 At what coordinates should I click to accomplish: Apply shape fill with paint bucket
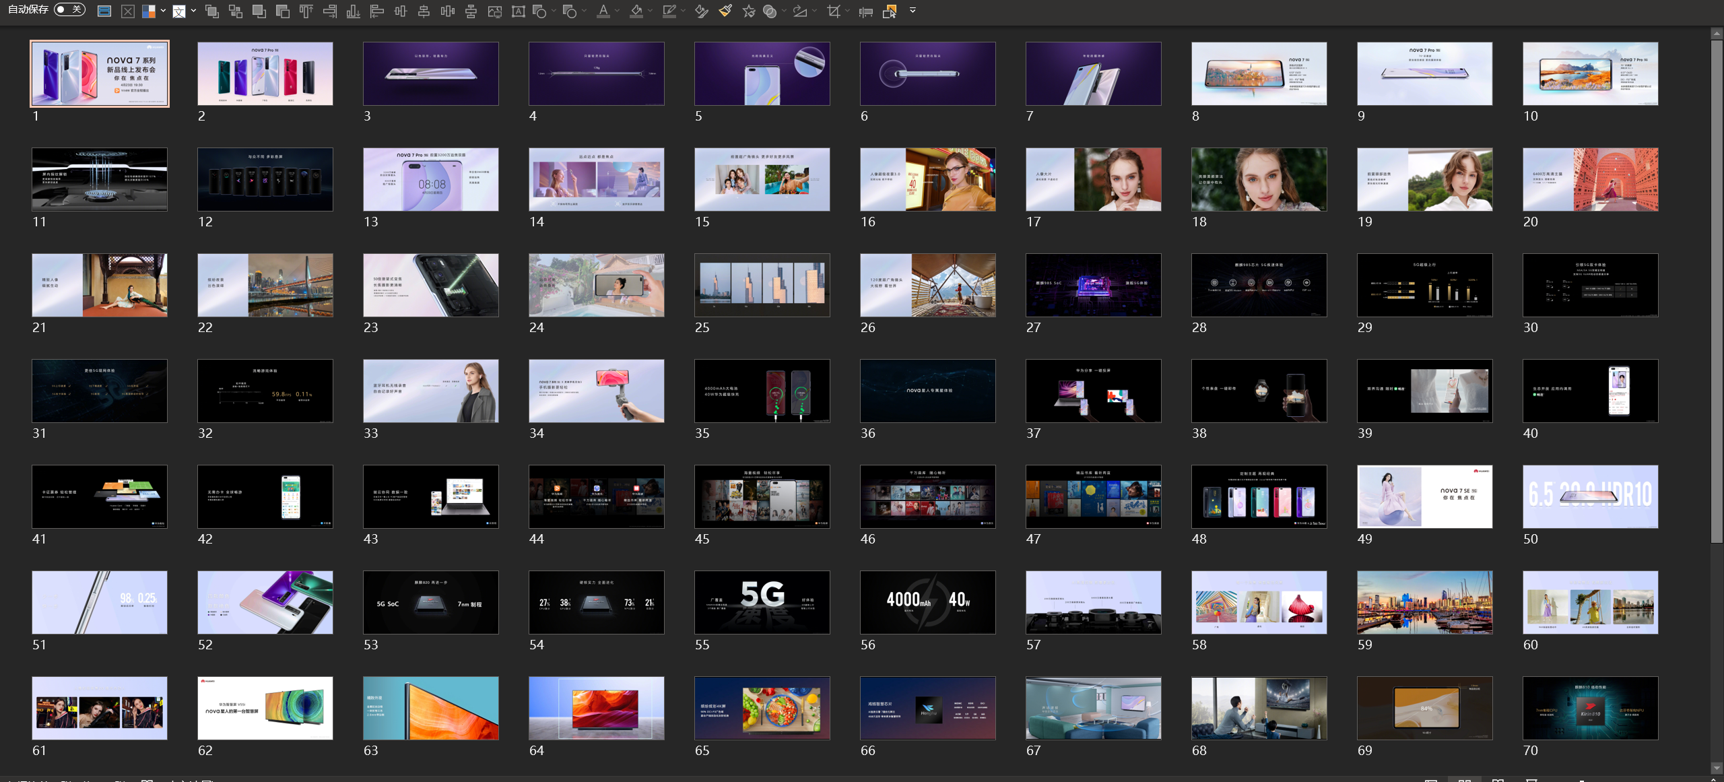click(x=636, y=11)
